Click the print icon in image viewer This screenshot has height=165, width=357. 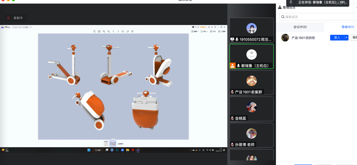213,31
